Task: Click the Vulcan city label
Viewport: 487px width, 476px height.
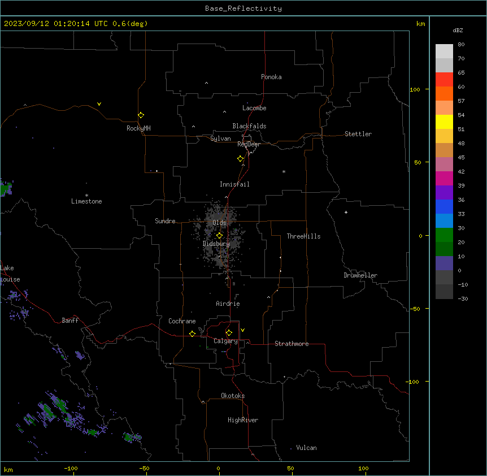Action: tap(306, 448)
